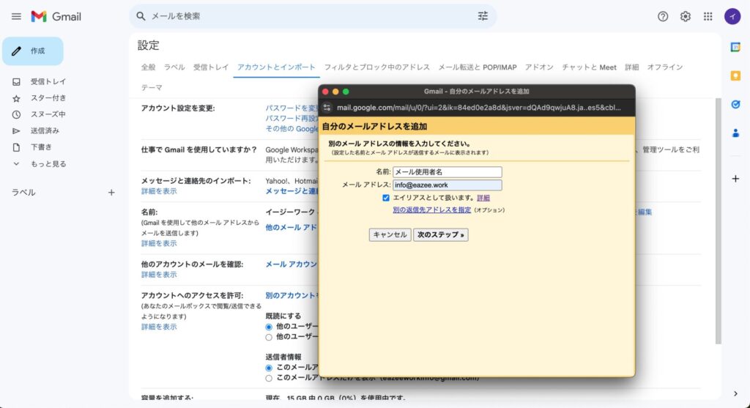Click the メール アドレス field in popup
This screenshot has height=408, width=750.
coord(448,185)
